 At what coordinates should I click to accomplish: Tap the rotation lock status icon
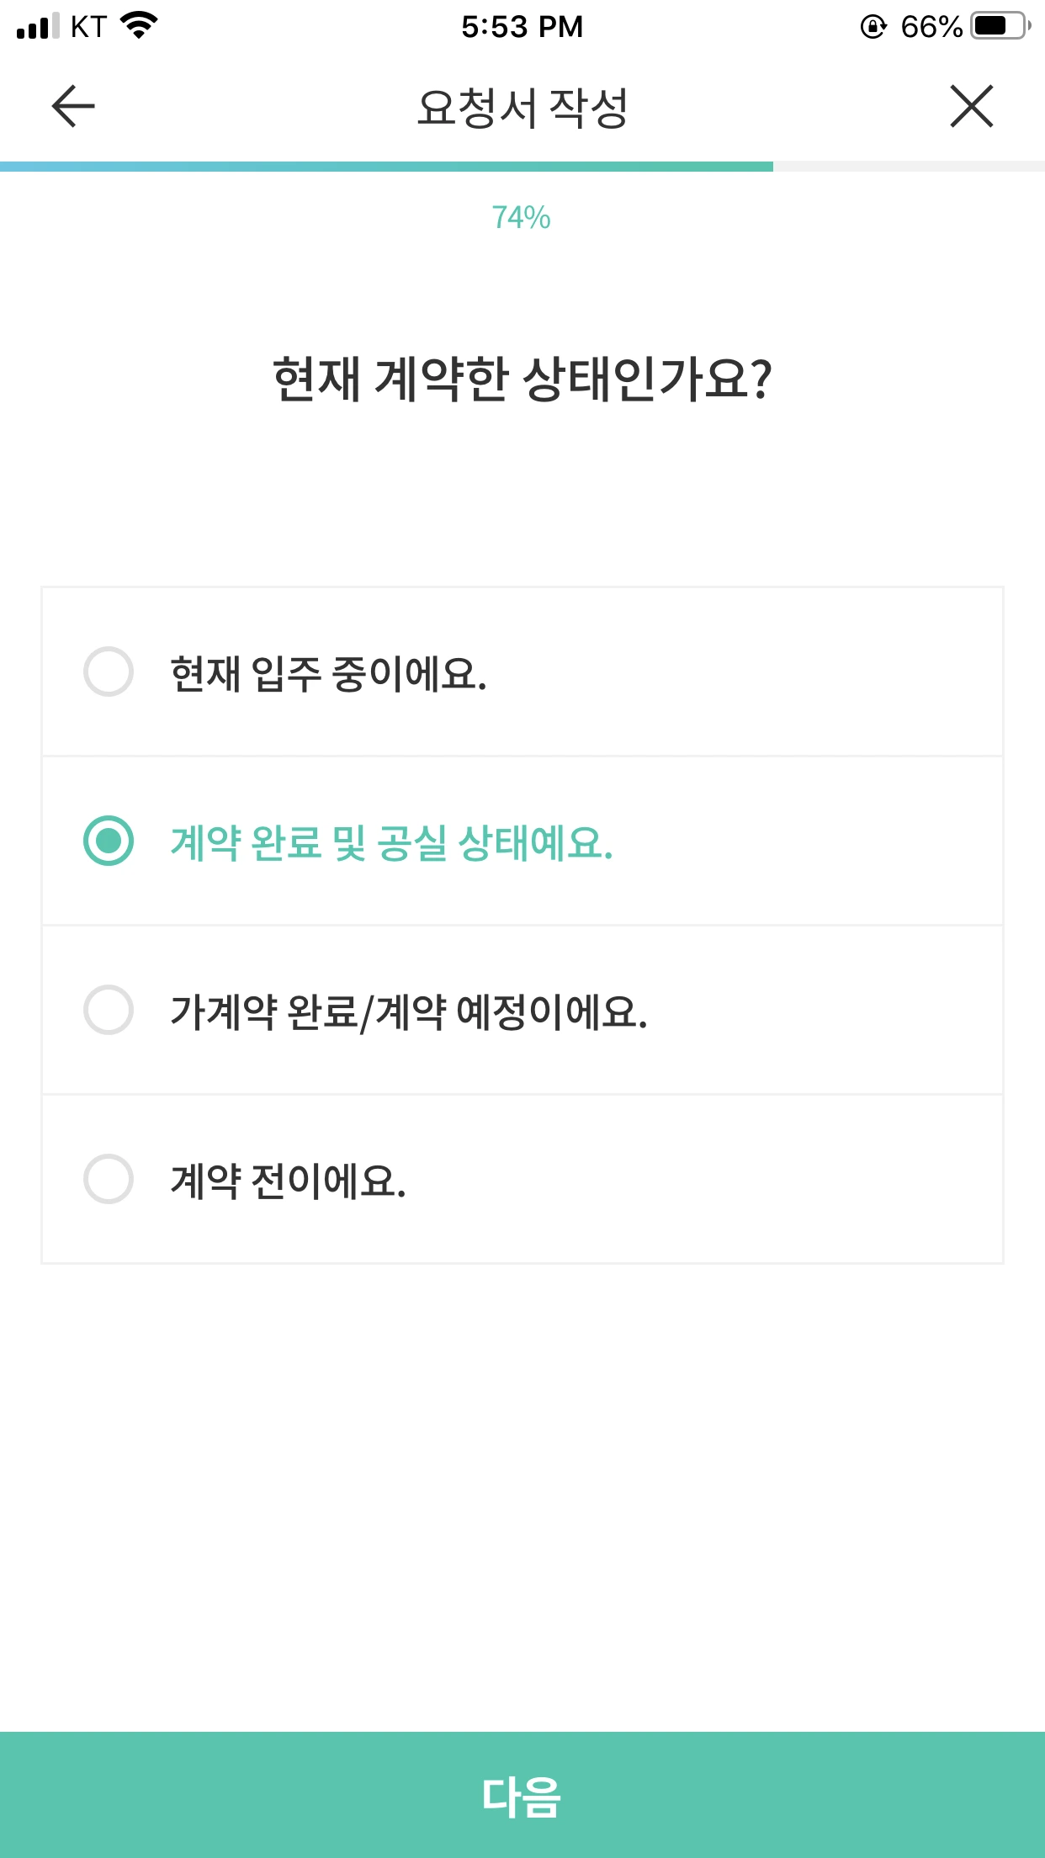tap(873, 27)
